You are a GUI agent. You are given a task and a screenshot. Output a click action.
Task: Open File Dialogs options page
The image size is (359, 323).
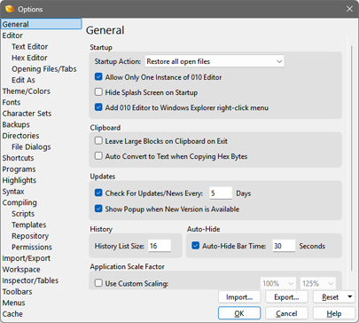pyautogui.click(x=31, y=146)
